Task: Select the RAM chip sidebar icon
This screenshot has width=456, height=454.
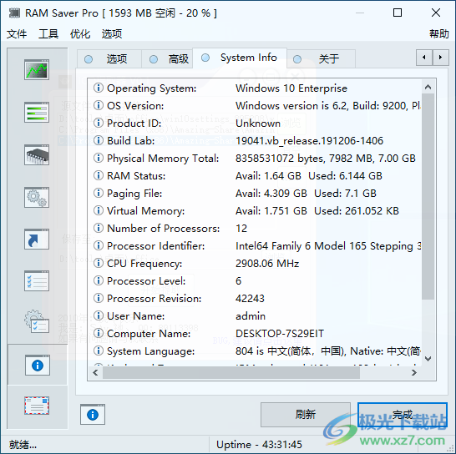Action: click(x=37, y=154)
